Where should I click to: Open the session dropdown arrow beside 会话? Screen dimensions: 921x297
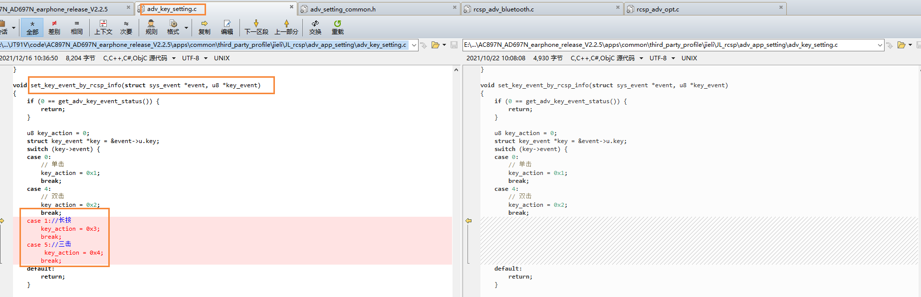coord(13,28)
